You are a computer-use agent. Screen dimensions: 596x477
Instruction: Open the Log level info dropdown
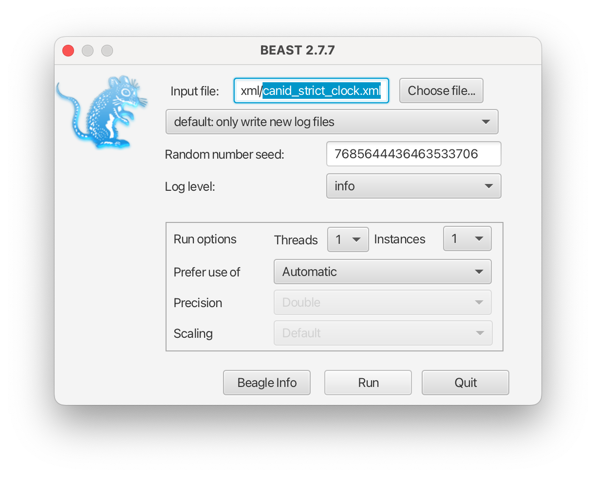pyautogui.click(x=413, y=186)
